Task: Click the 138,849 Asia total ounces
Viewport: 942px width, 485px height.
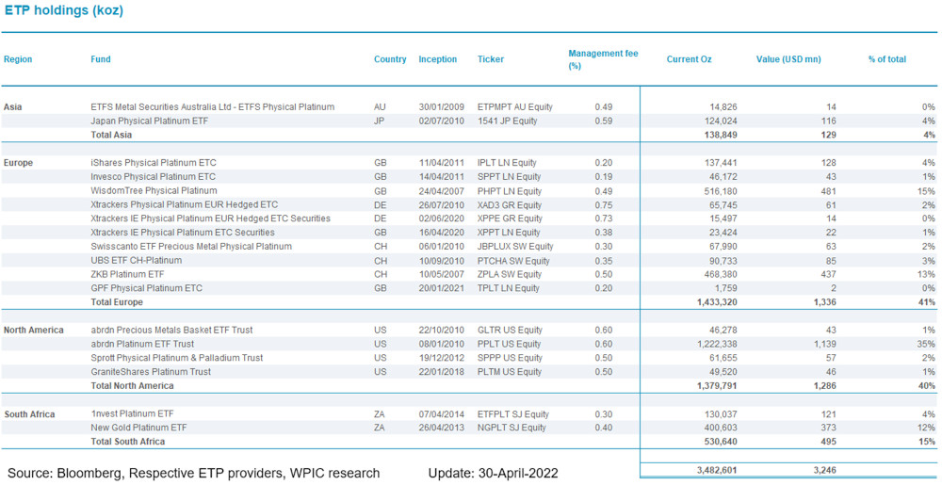Action: click(720, 135)
